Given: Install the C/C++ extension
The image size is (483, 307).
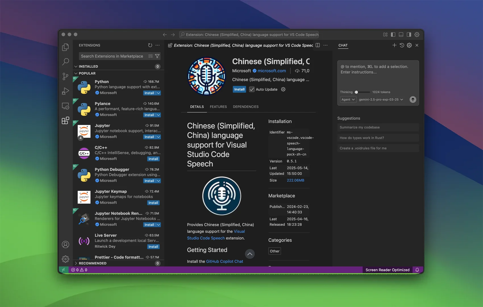Looking at the screenshot, I should coord(153,159).
